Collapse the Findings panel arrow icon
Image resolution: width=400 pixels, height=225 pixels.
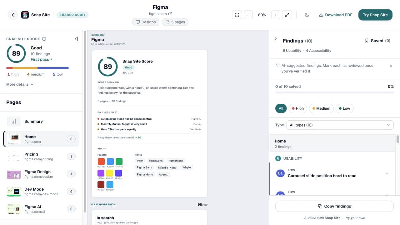click(x=275, y=39)
